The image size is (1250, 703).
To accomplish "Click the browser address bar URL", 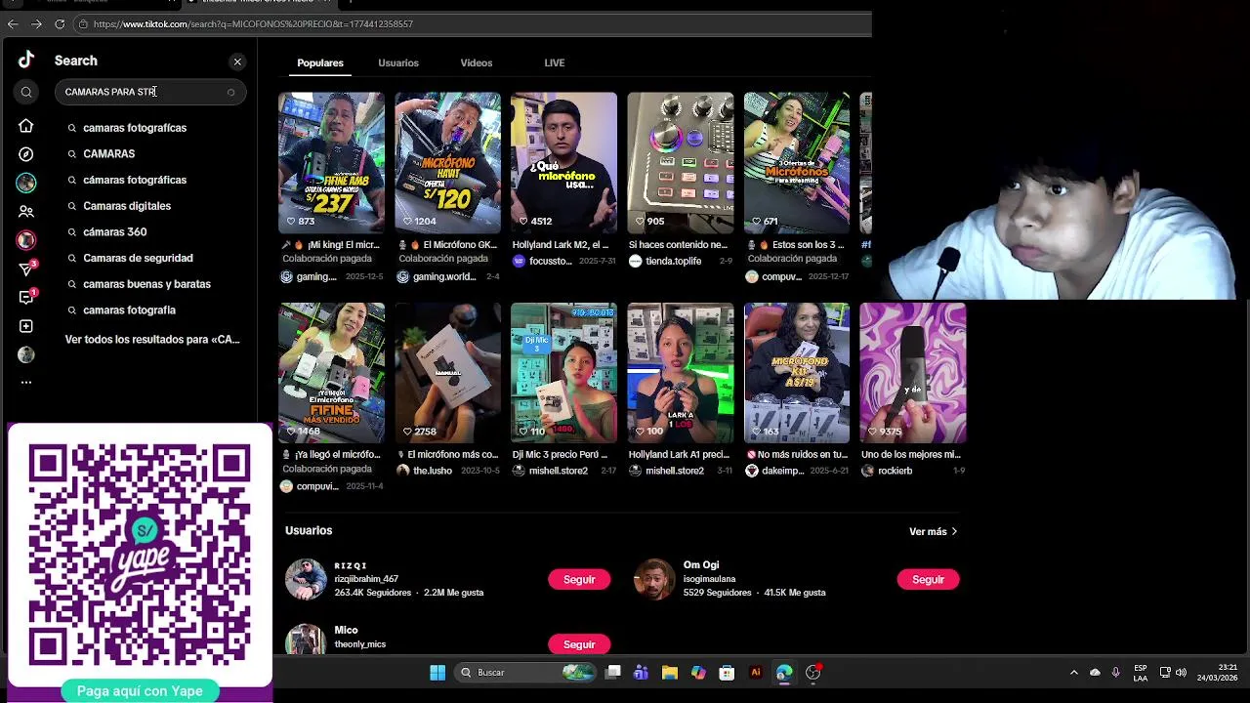I will tap(253, 23).
